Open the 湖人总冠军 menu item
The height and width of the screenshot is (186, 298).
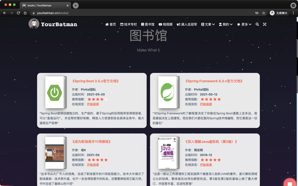click(187, 24)
